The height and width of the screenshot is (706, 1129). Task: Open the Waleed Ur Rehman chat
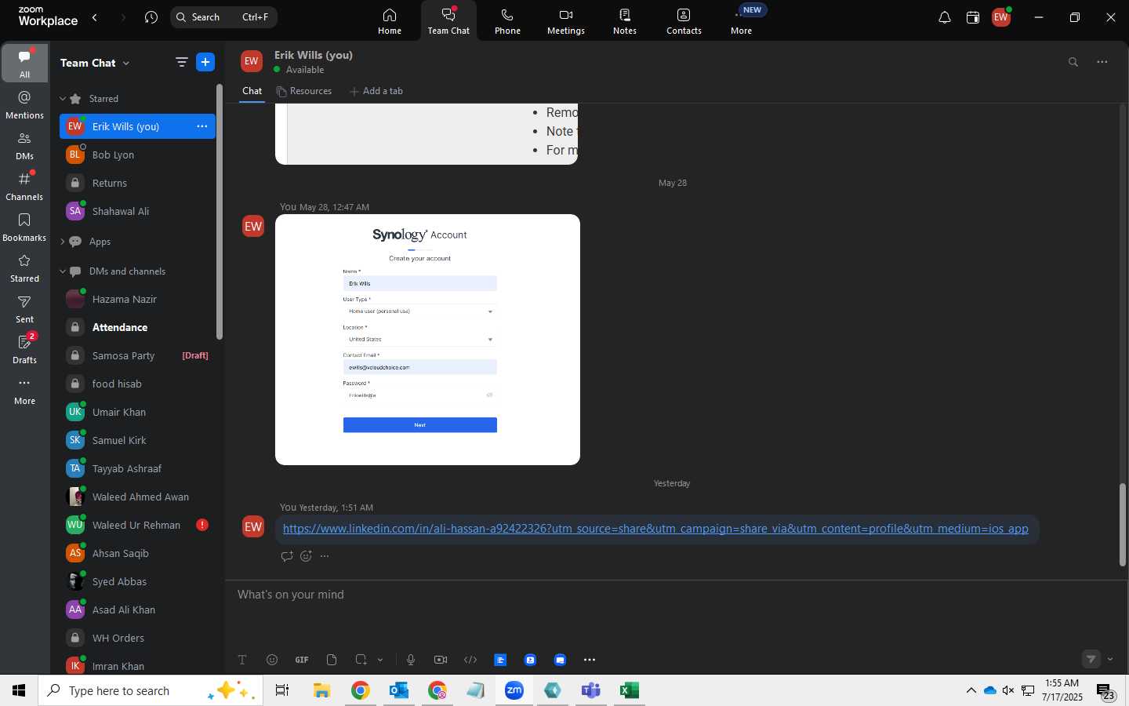coord(137,525)
